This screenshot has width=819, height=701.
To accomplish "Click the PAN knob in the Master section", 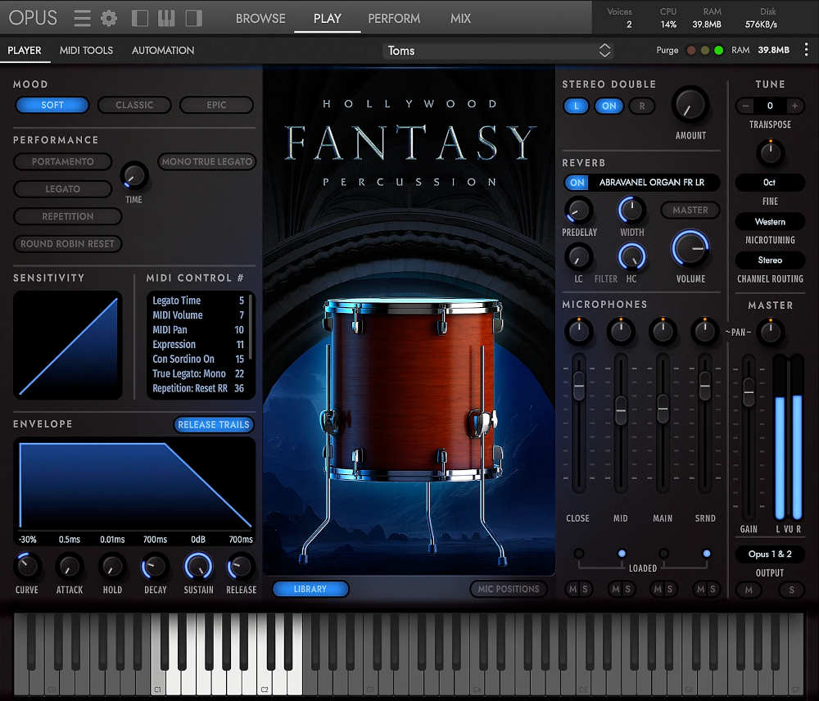I will [770, 332].
